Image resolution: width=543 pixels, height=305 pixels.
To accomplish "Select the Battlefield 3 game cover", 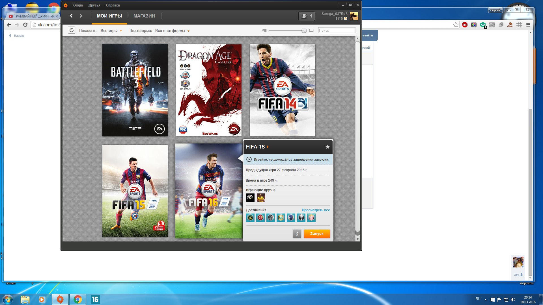I will pos(135,90).
